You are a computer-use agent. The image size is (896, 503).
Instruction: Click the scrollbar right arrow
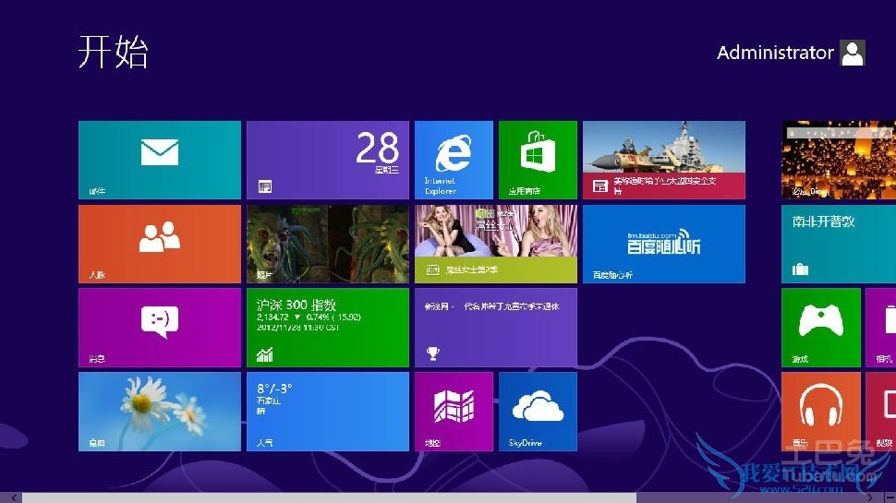(870, 497)
